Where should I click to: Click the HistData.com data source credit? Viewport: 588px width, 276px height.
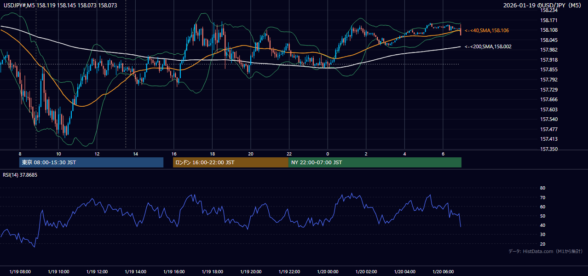pyautogui.click(x=546, y=251)
